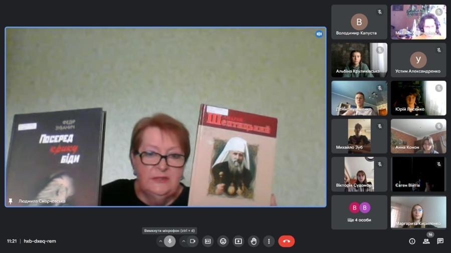Click muted mic icon on Михайло Зуб tile

coord(380,126)
